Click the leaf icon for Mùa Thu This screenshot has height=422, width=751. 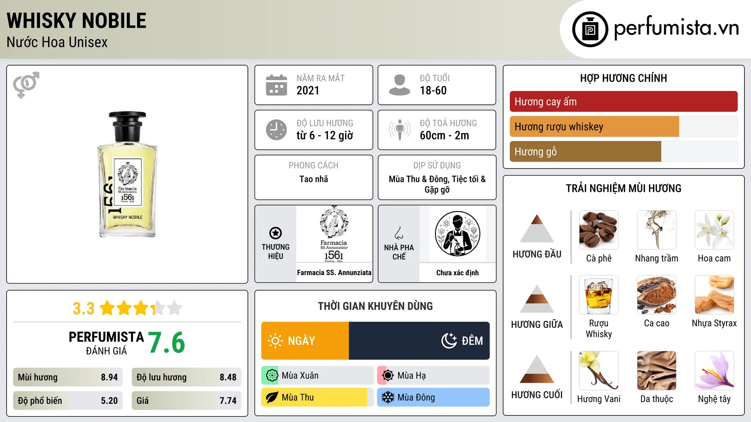pos(272,397)
